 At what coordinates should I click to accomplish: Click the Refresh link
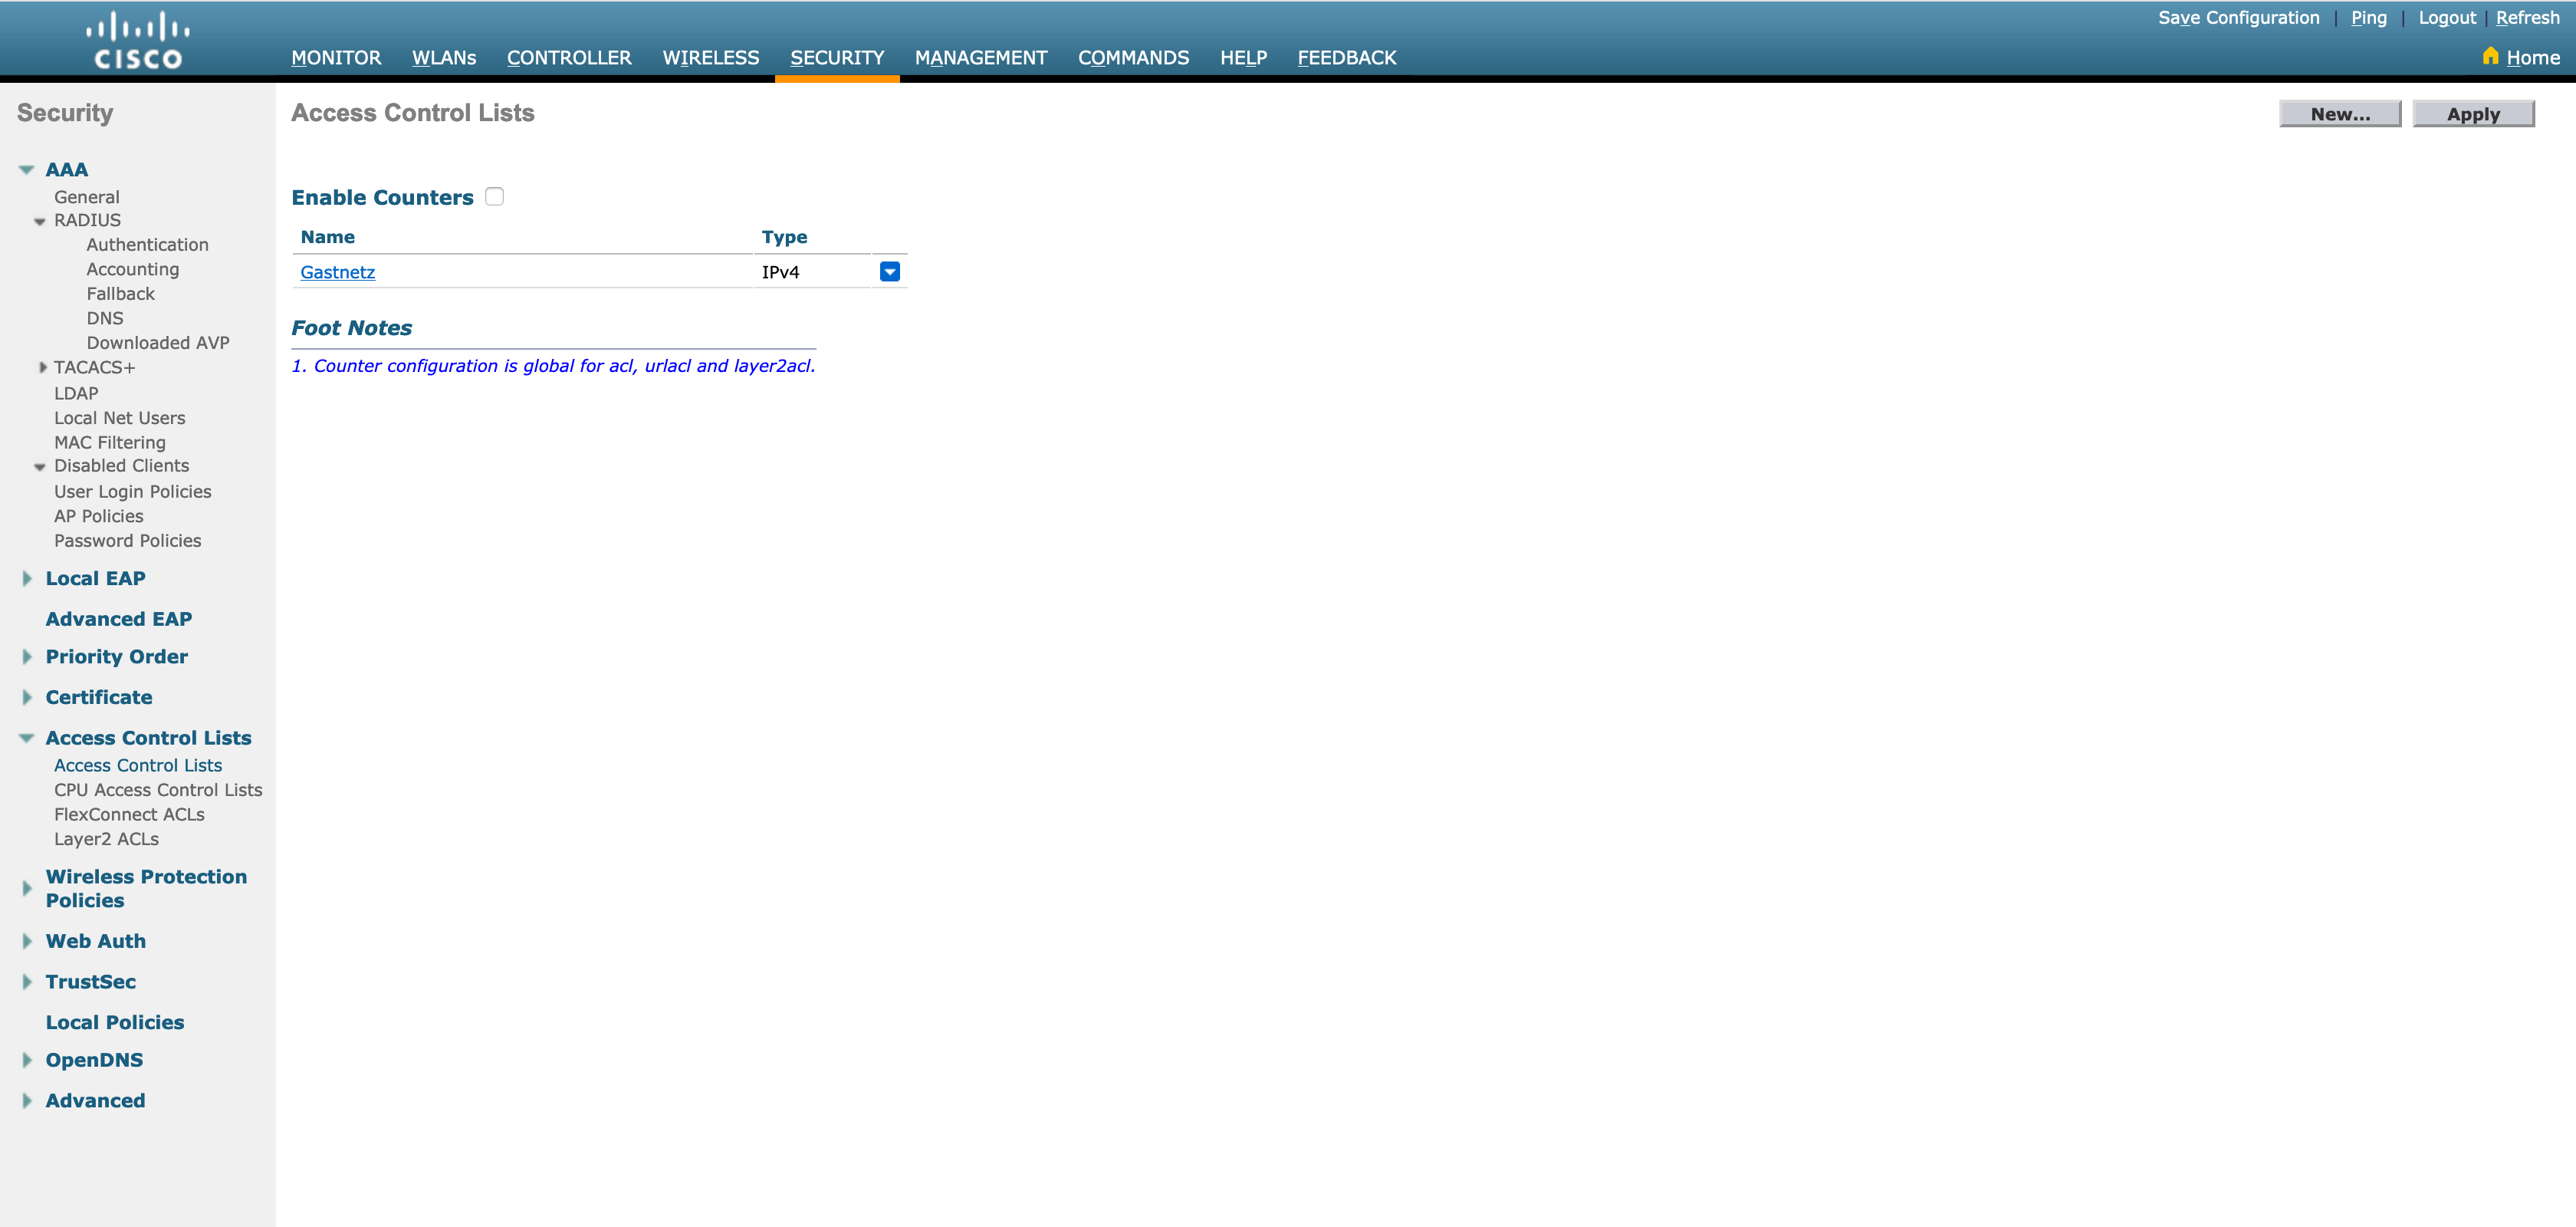[x=2527, y=18]
